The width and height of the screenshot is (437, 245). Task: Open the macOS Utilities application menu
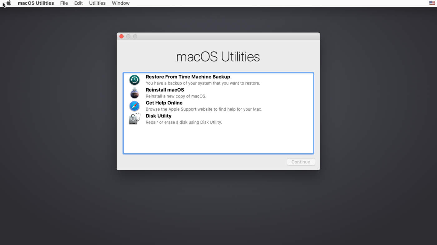[x=36, y=3]
